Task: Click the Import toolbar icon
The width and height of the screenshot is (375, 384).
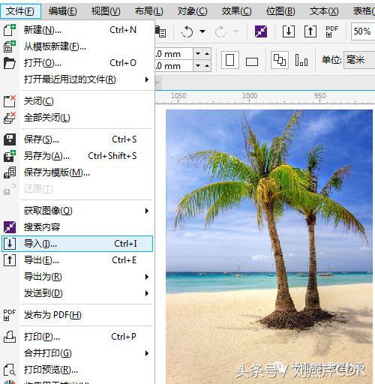Action: [289, 31]
